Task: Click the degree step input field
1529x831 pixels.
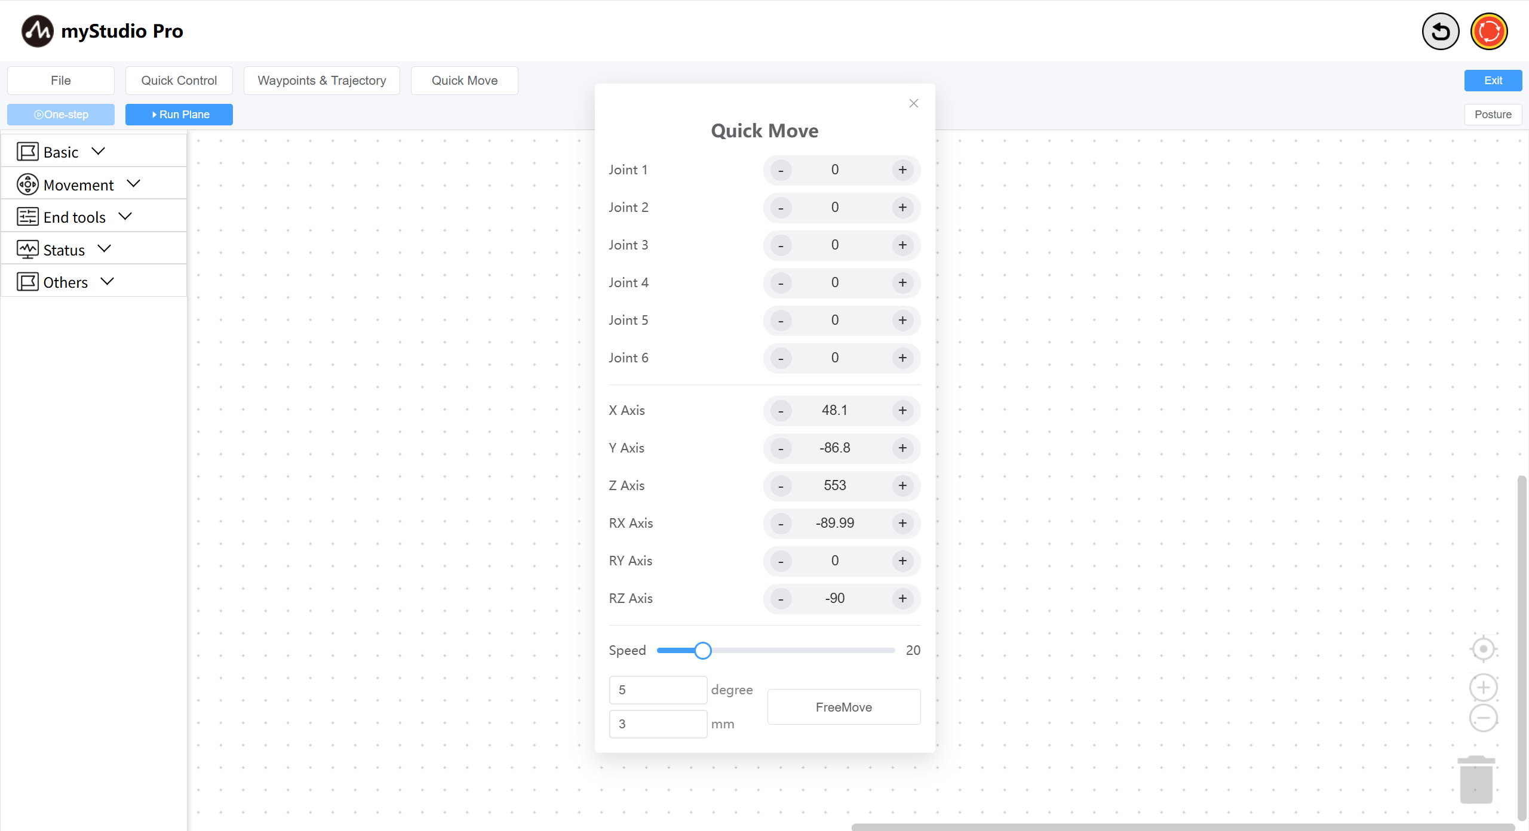Action: [x=658, y=690]
